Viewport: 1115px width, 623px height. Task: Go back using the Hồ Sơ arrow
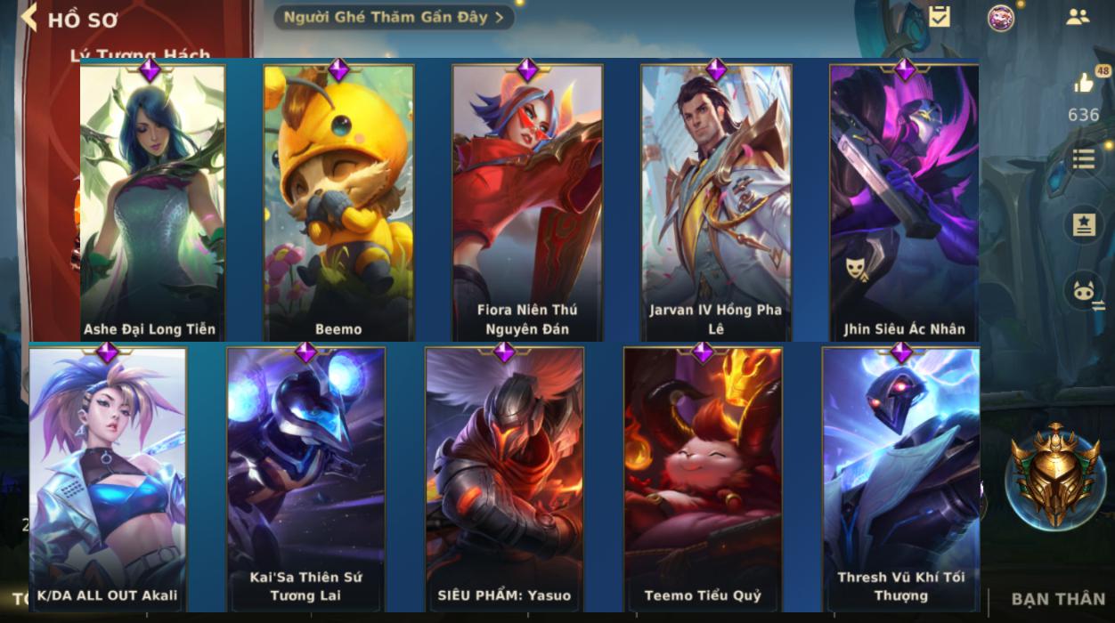pyautogui.click(x=30, y=18)
